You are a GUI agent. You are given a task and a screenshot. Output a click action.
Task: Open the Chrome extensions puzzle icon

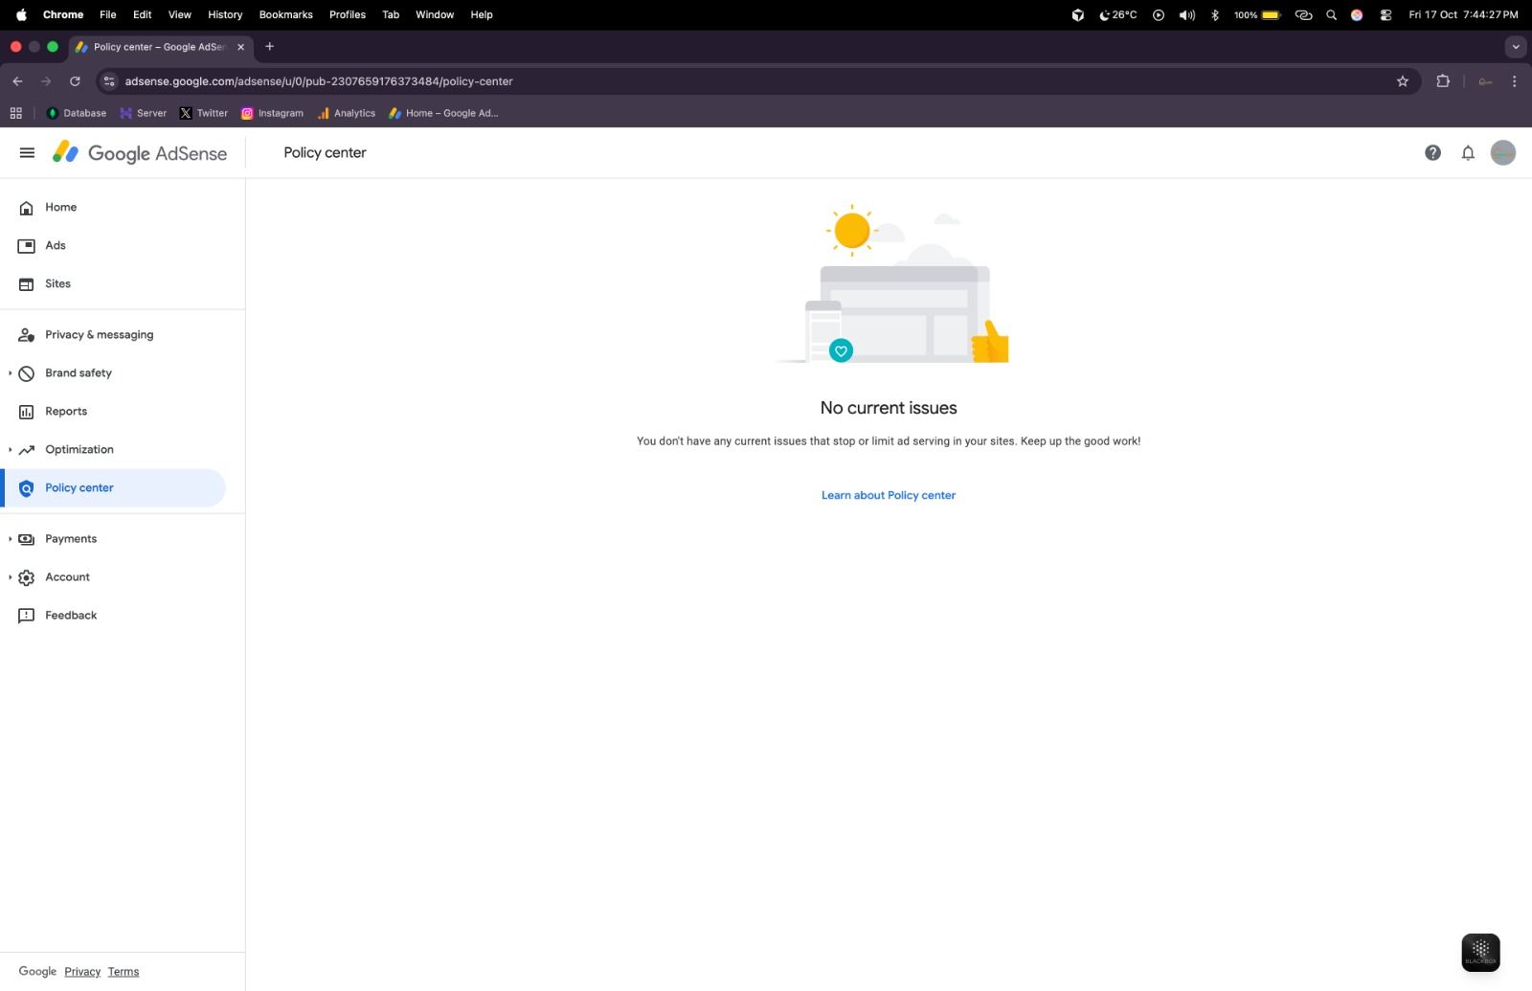[1443, 81]
